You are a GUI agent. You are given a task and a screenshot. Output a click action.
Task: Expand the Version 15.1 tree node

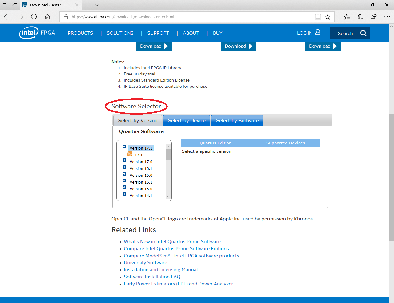coord(124,180)
